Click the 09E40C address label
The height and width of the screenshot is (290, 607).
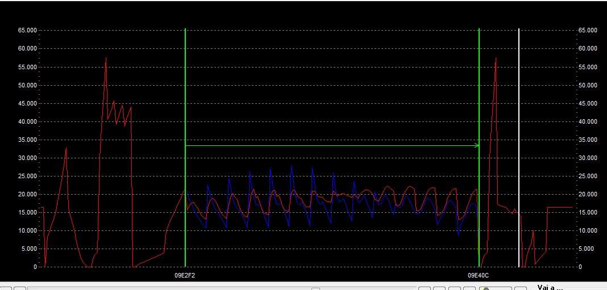click(x=479, y=276)
